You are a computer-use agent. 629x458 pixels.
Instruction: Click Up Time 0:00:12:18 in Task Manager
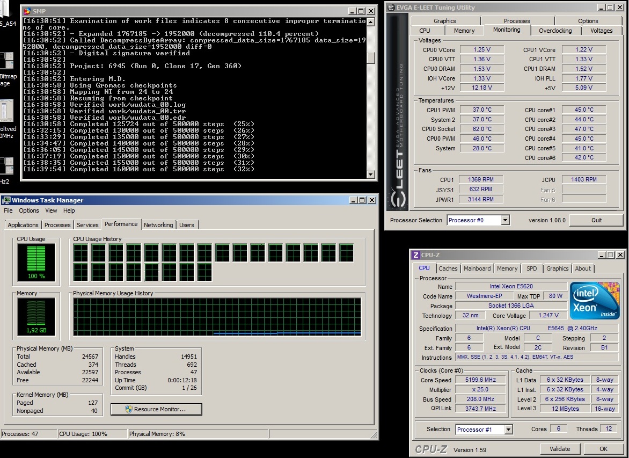[156, 380]
